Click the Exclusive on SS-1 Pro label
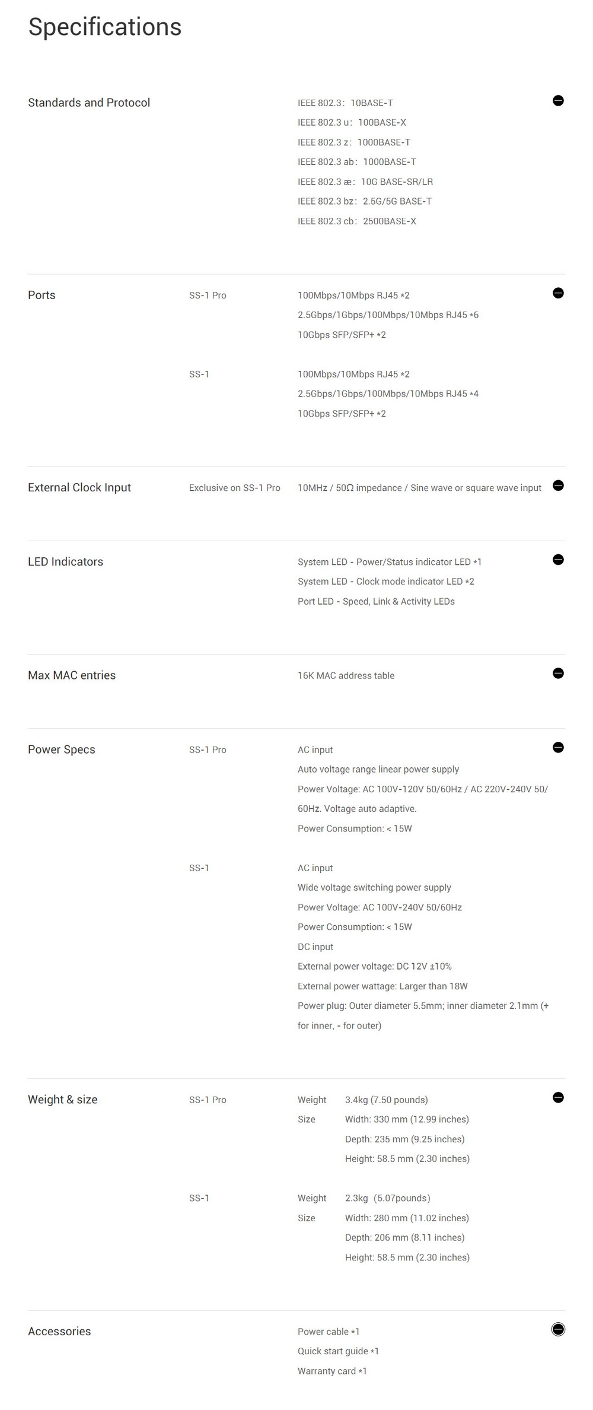This screenshot has width=593, height=1410. point(234,488)
